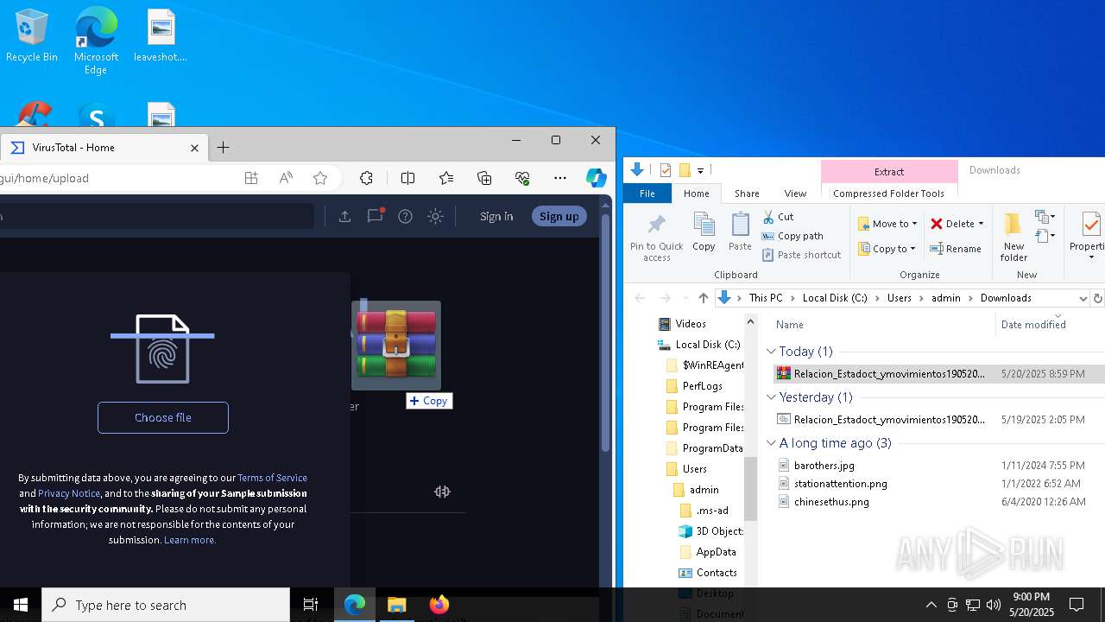Collapse the Yesterday (1) group

pos(771,397)
